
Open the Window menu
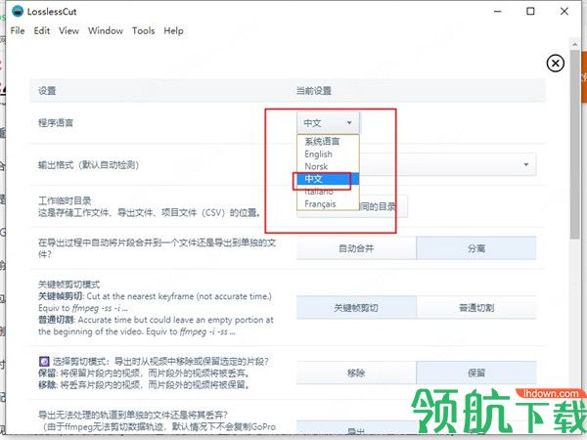(106, 30)
